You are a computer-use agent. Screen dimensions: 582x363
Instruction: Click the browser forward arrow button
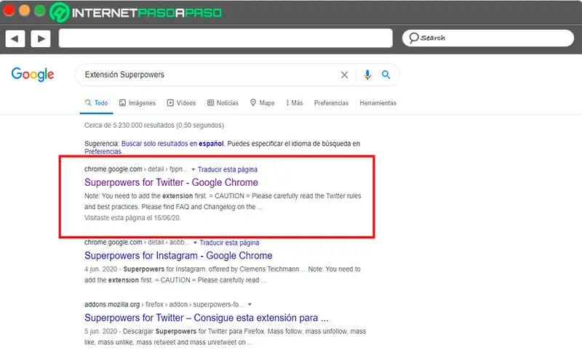(x=41, y=38)
